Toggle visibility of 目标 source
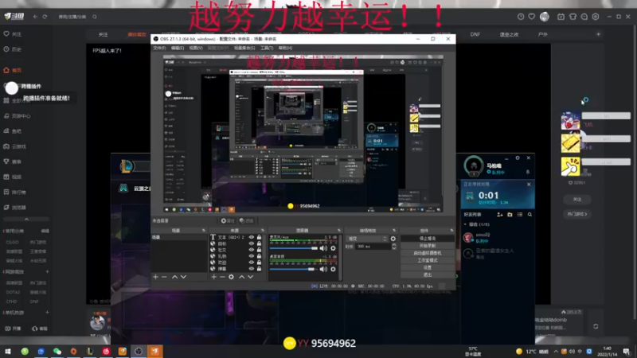The image size is (637, 358). click(252, 243)
